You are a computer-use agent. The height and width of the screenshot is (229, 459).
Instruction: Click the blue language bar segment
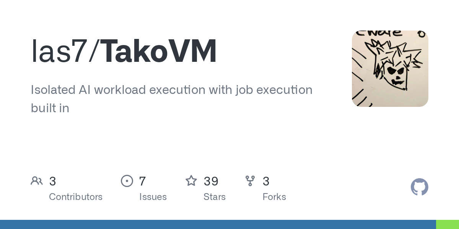tap(218, 224)
